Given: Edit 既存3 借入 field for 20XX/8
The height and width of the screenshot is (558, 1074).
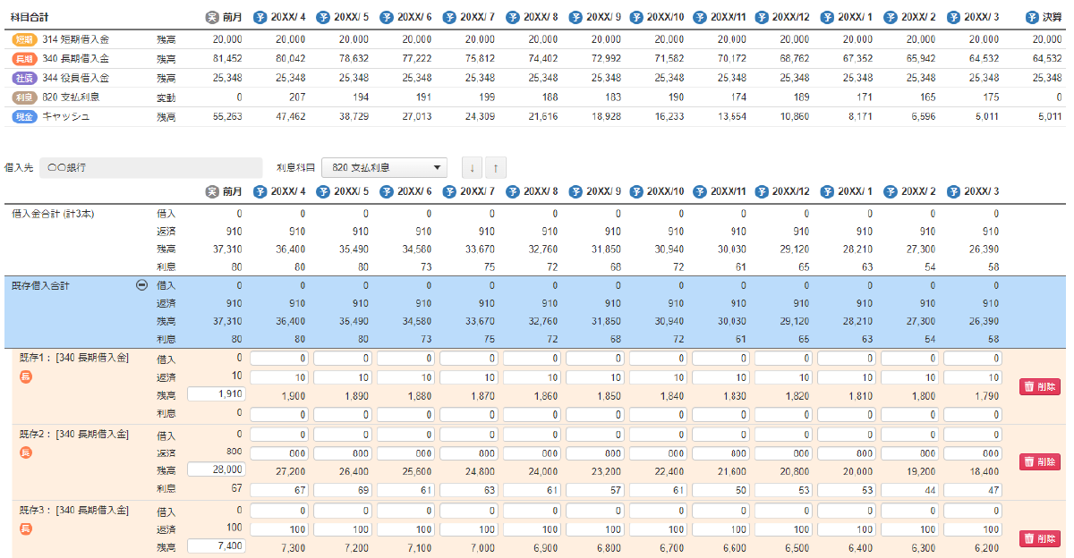Looking at the screenshot, I should coord(533,511).
